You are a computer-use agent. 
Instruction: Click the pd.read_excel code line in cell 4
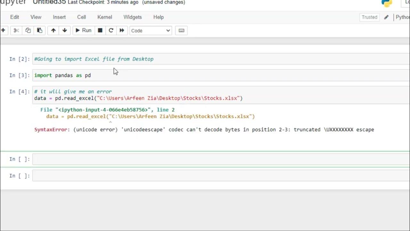click(138, 98)
